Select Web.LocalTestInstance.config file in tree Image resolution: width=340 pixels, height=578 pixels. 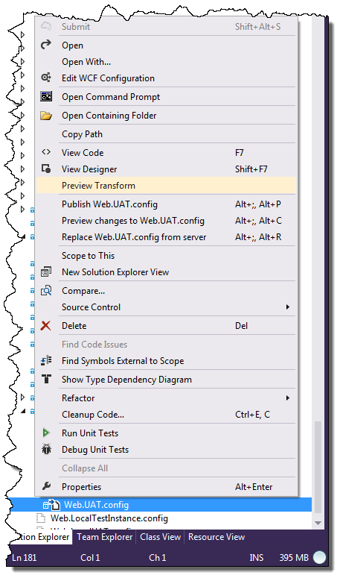click(109, 518)
